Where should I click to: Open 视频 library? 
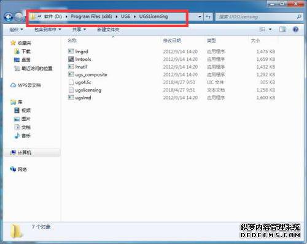(26, 111)
